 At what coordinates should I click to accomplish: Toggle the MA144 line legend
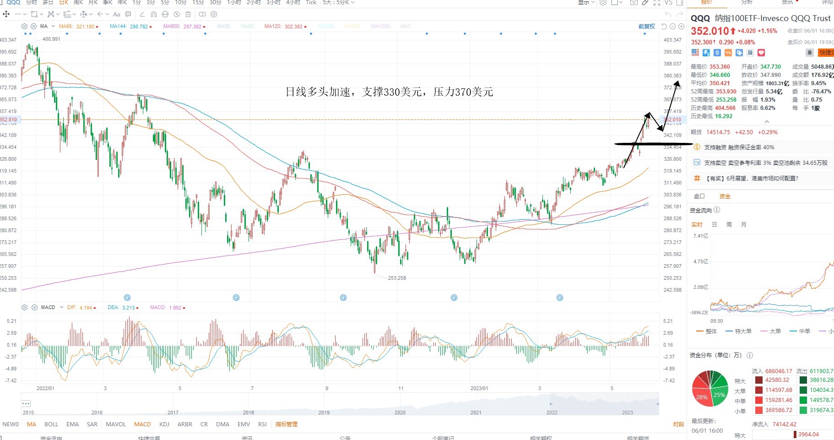pos(131,26)
